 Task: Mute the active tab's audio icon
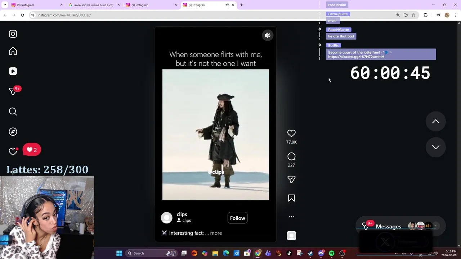[227, 5]
